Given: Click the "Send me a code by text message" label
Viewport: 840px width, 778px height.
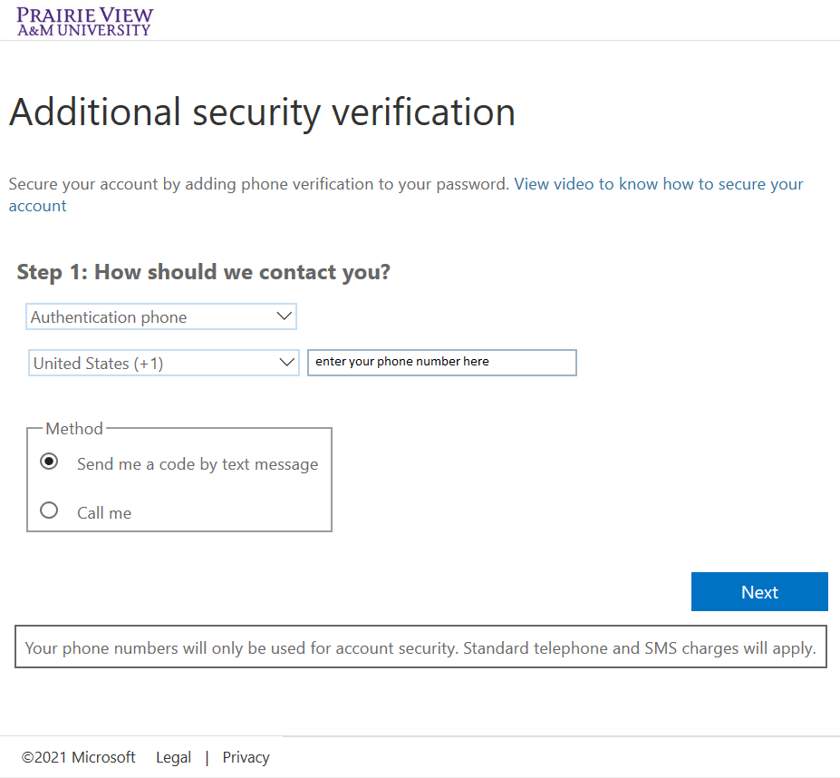Looking at the screenshot, I should point(198,464).
